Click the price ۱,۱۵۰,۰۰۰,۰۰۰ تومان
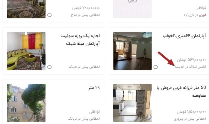209x124 pixels. pyautogui.click(x=191, y=112)
